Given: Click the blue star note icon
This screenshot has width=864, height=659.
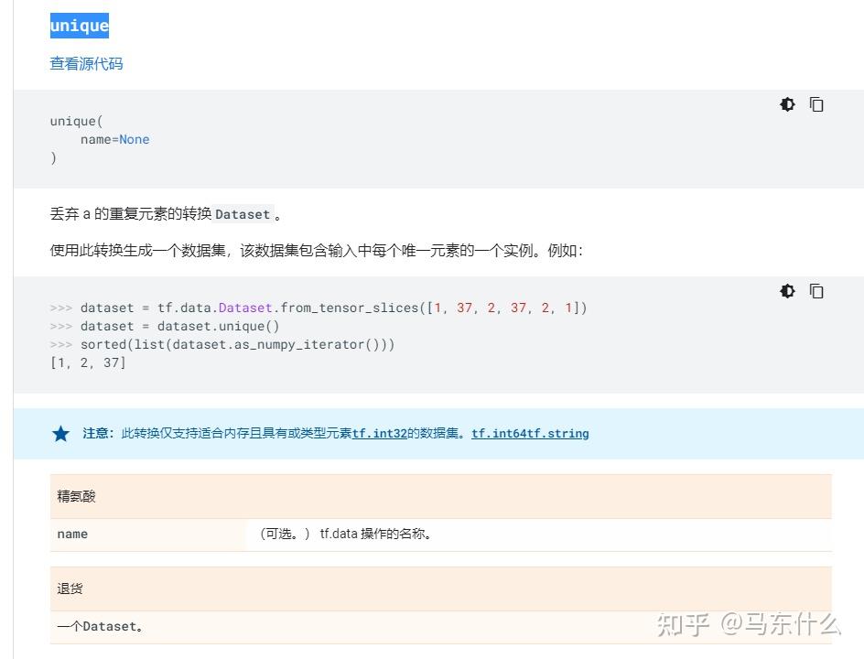Looking at the screenshot, I should click(x=60, y=434).
